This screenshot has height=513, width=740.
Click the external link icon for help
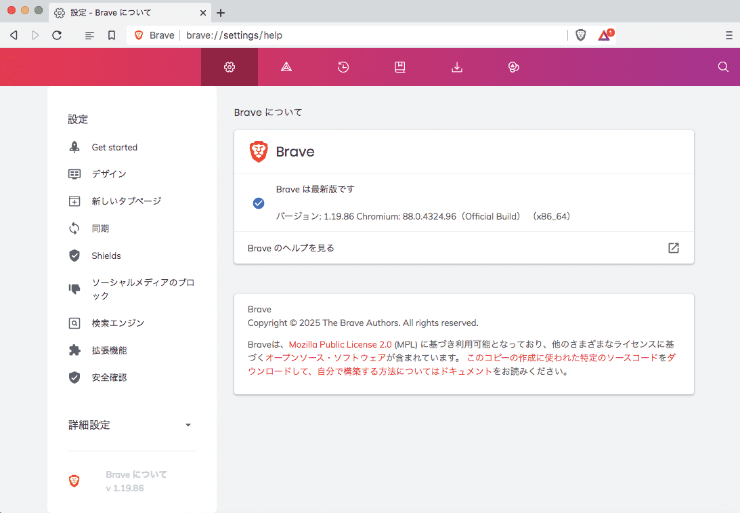(674, 248)
